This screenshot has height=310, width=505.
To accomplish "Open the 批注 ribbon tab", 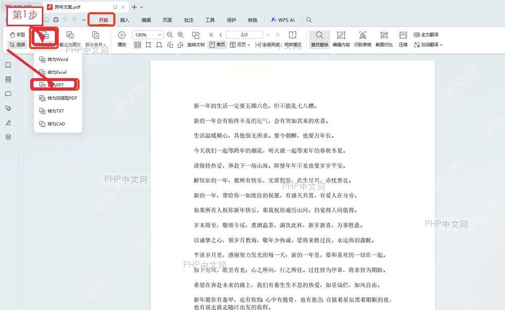I will 189,20.
